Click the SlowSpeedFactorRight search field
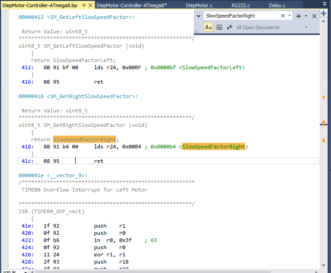This screenshot has width=331, height=273. click(242, 16)
